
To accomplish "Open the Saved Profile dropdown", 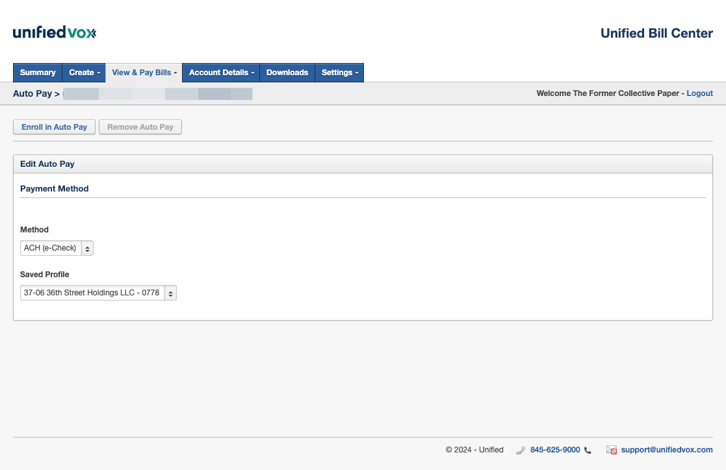I will tap(98, 293).
